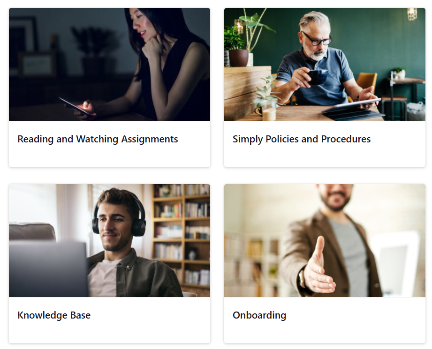Click the blue coffee cup in the Policies image
Viewport: 432px width, 349px height.
[318, 77]
